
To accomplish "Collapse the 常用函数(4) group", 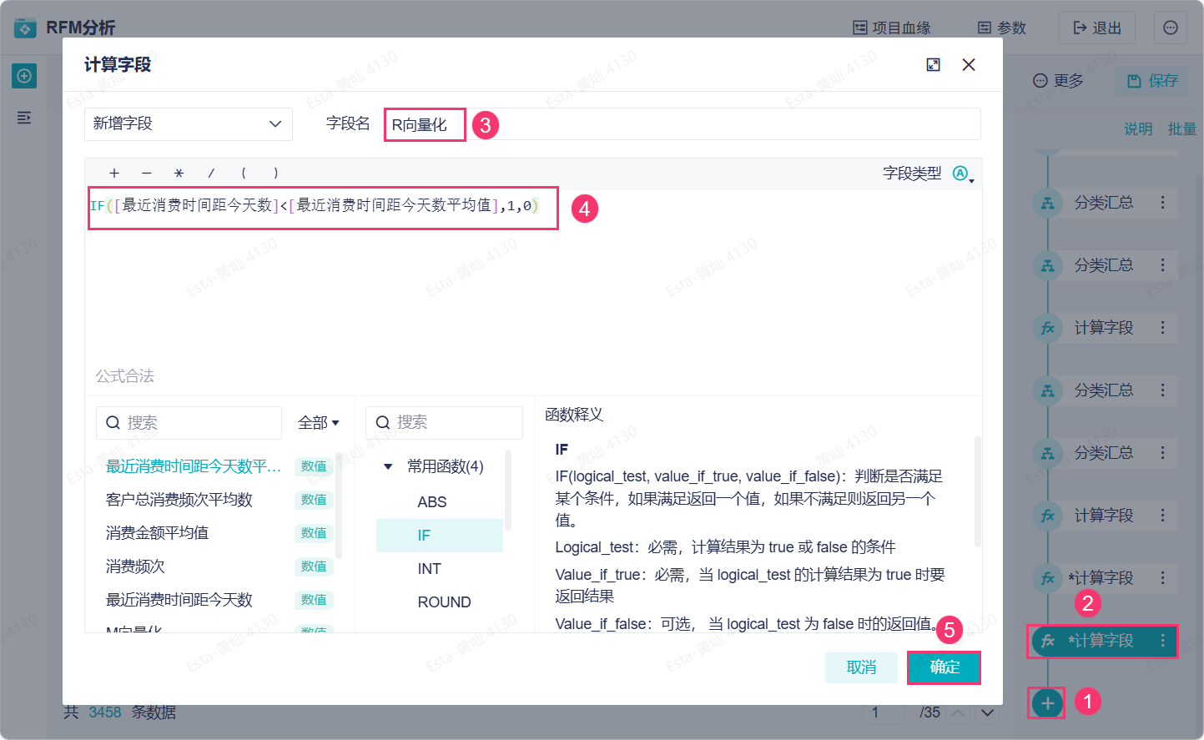I will [x=388, y=466].
